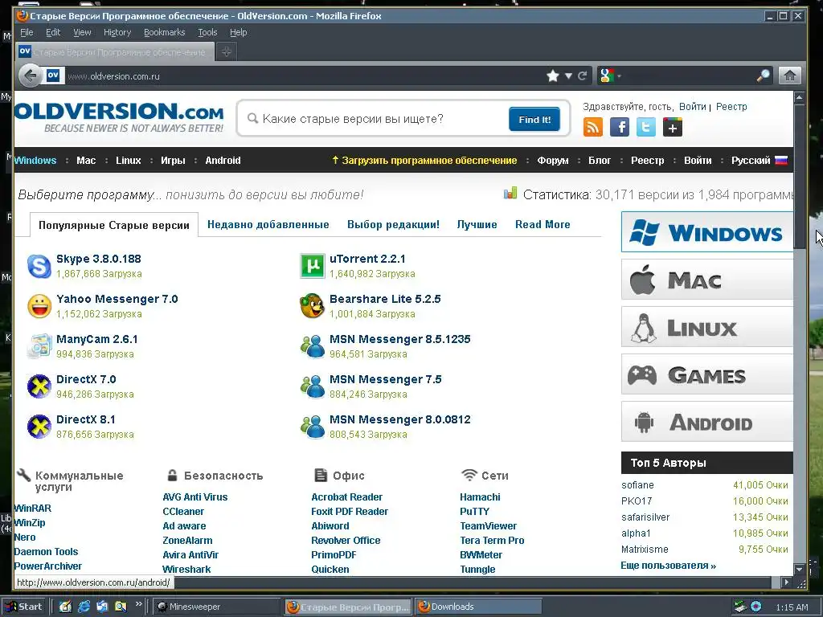
Task: Click the Skype logo icon
Action: [x=39, y=266]
